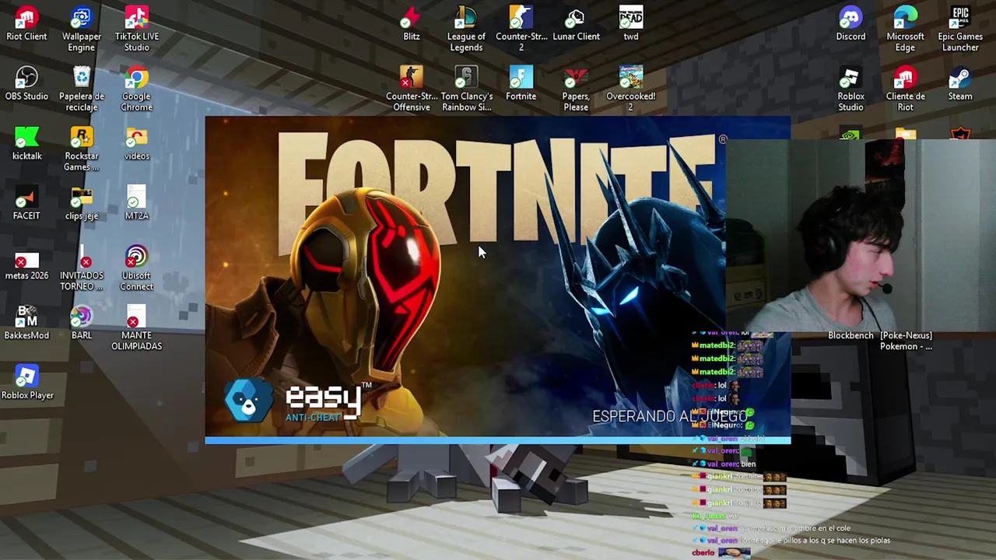Click the Easy Anti-Cheat logo on the splash
Screen dimensions: 996x560
pyautogui.click(x=299, y=401)
